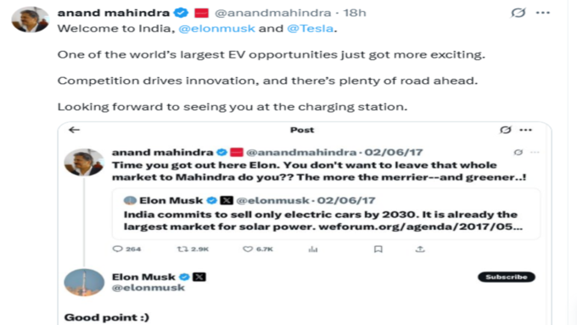Bookmark the embedded 2017 tweet
Viewport: 577px width, 325px height.
(x=378, y=249)
